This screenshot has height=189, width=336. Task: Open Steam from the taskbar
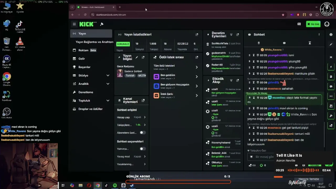[x=132, y=185]
